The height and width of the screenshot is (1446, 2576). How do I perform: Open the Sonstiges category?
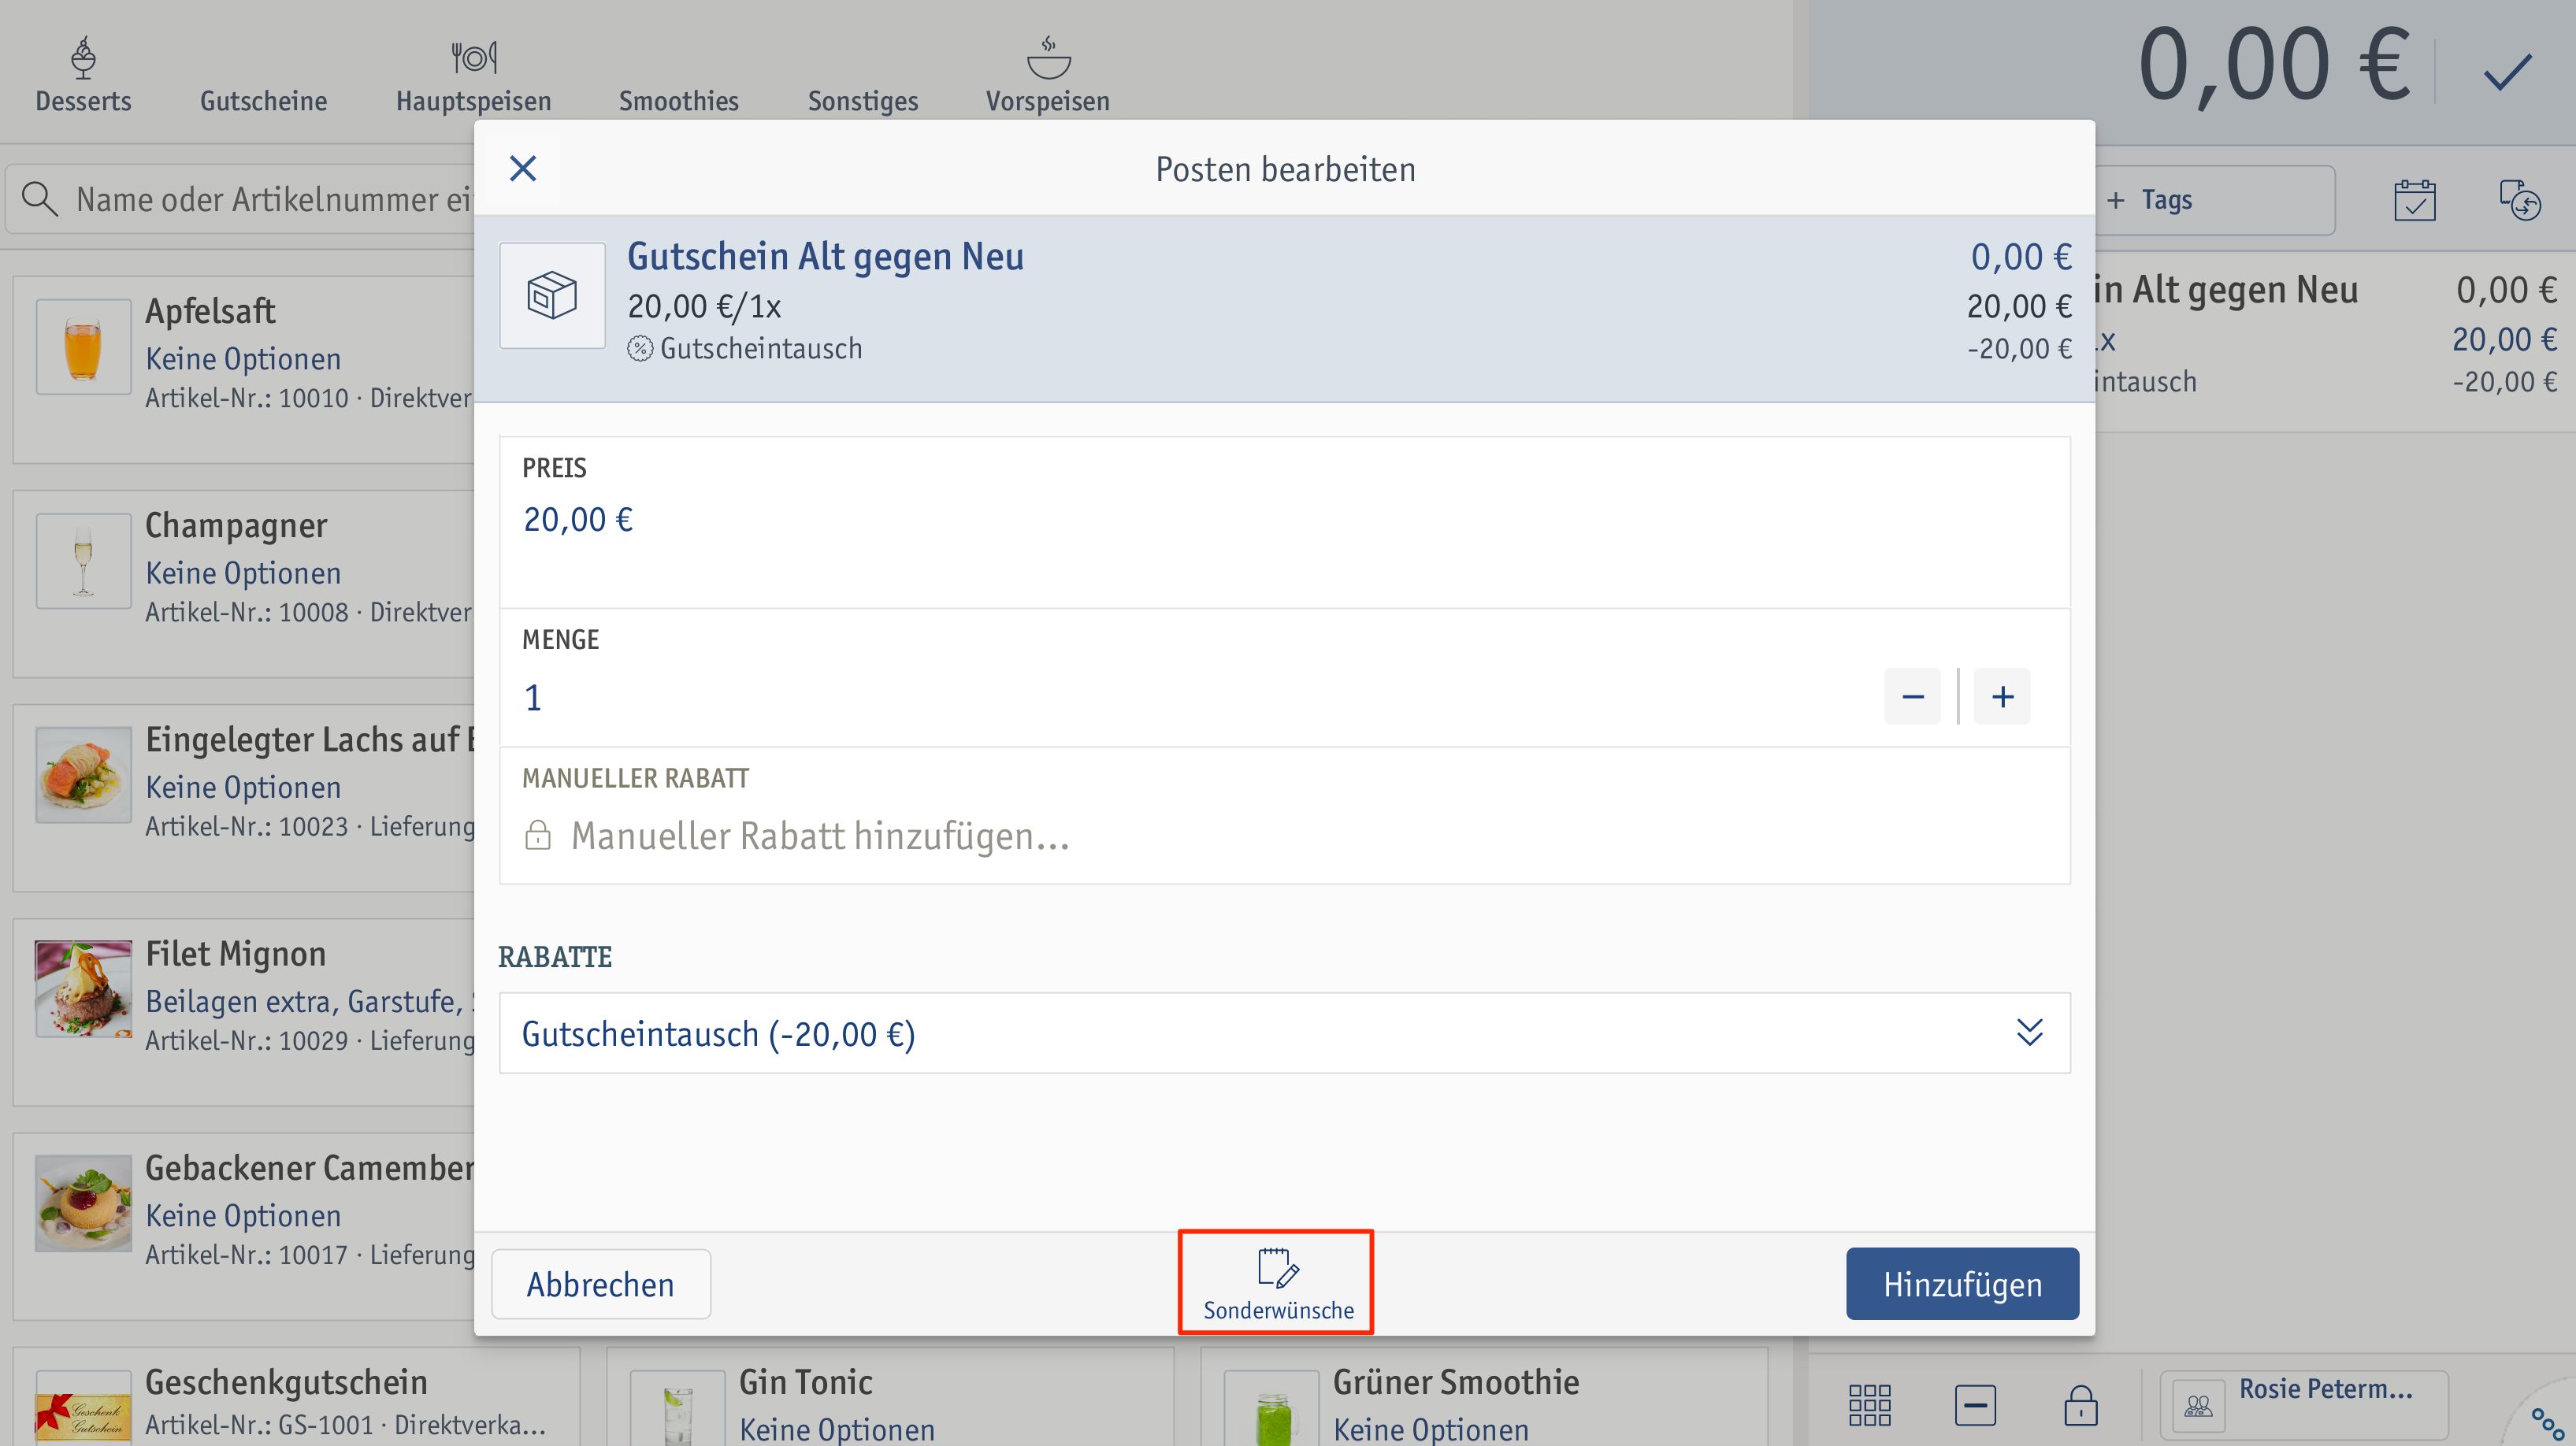click(863, 101)
